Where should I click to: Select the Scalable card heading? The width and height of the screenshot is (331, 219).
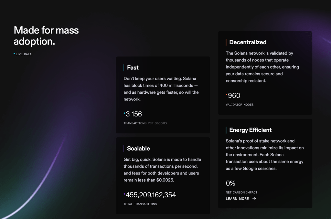tap(138, 149)
